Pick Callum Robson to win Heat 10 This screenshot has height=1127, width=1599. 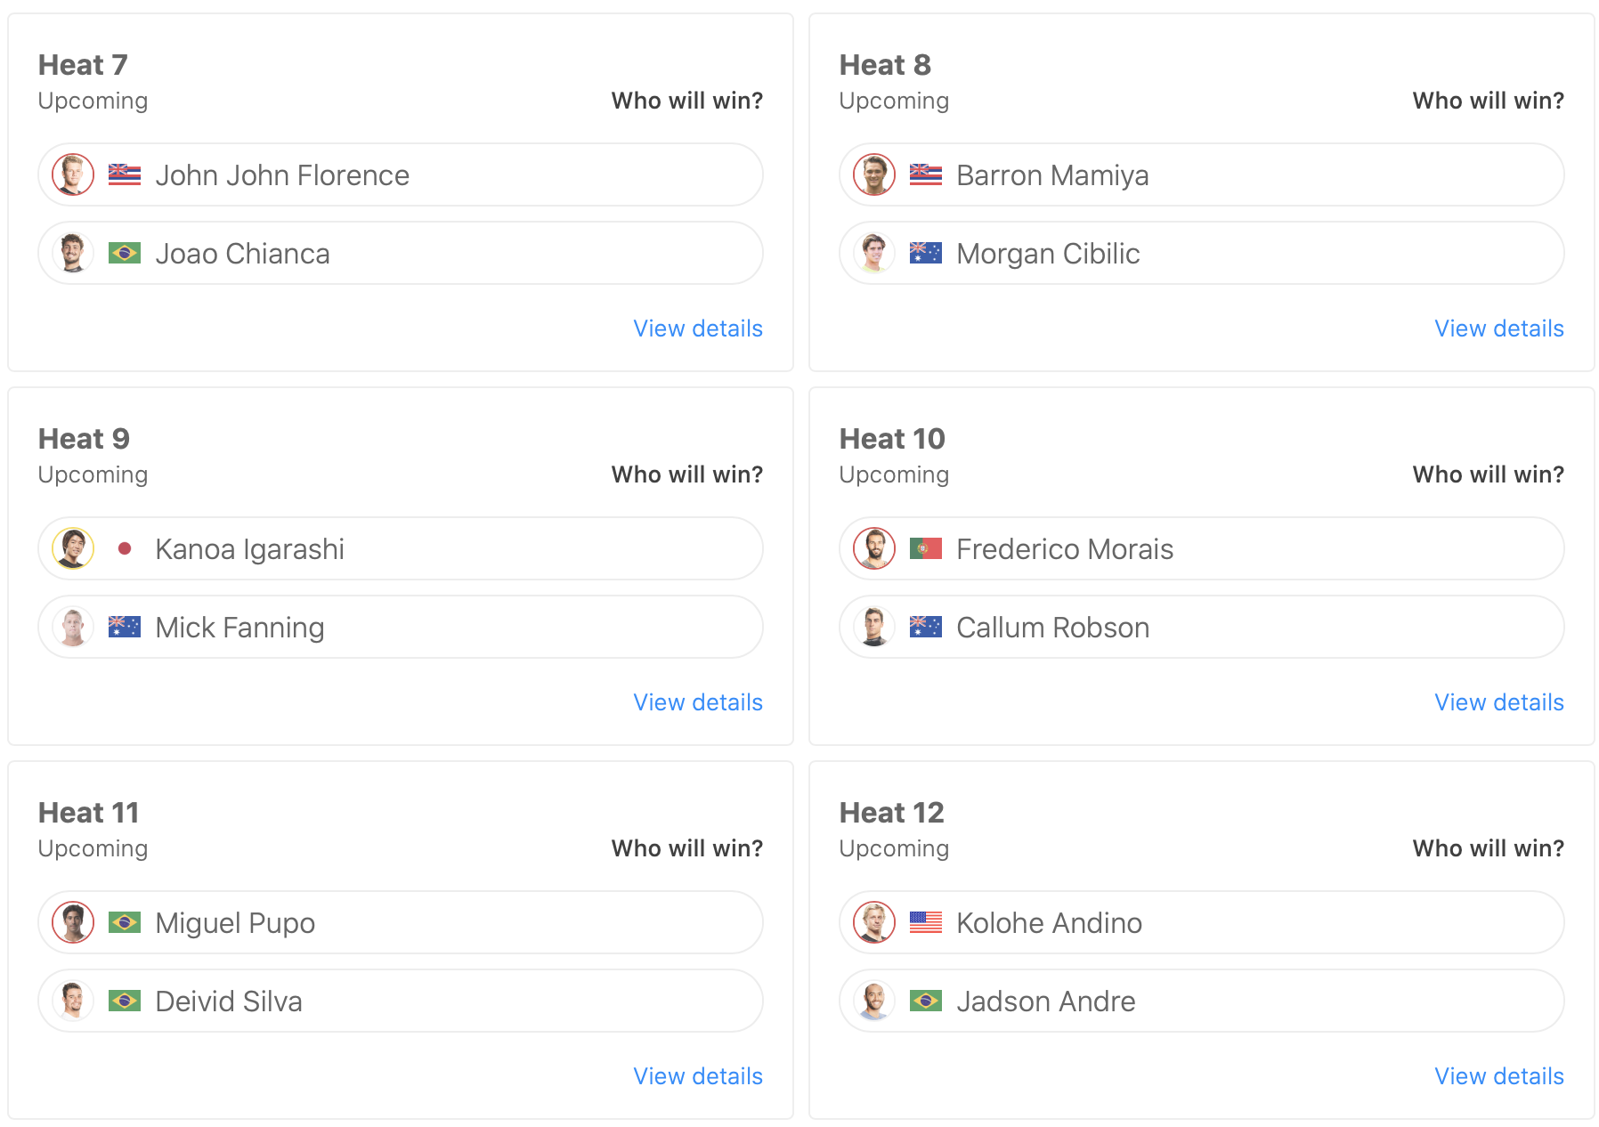[x=1201, y=628]
